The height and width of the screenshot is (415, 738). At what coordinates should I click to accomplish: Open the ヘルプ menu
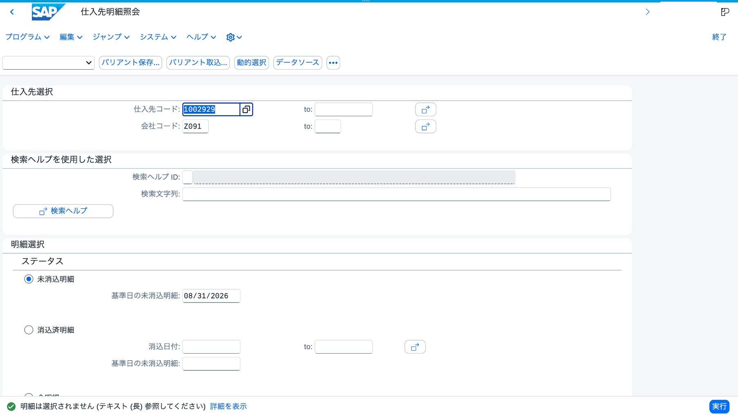tap(201, 37)
